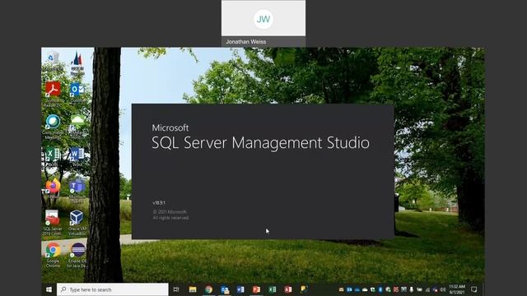Viewport: 527px width, 296px height.
Task: Open the taskbar clock showing 11:32 AM
Action: tap(457, 289)
